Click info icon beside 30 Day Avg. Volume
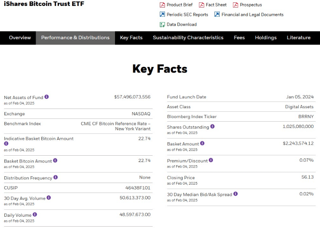The image size is (320, 229). pos(49,197)
